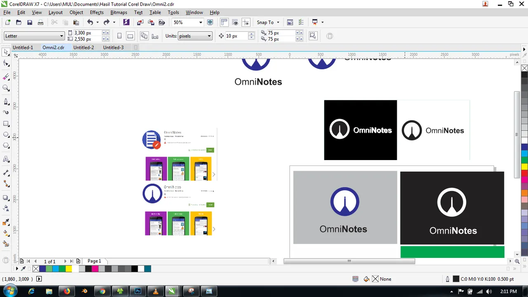This screenshot has width=528, height=297.
Task: Switch to the Untitled-1 document tab
Action: point(23,47)
